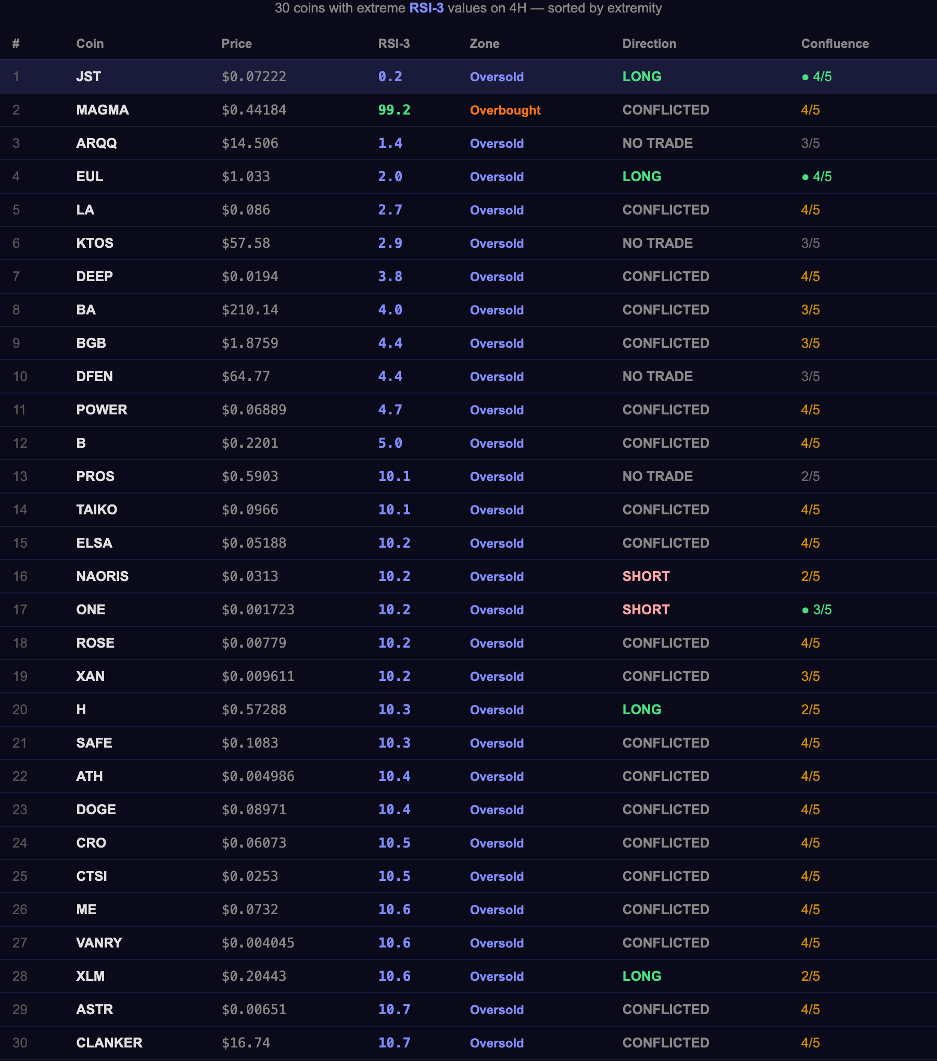This screenshot has width=937, height=1061.
Task: Click the price $16.74 for CLANKER
Action: (x=246, y=1043)
